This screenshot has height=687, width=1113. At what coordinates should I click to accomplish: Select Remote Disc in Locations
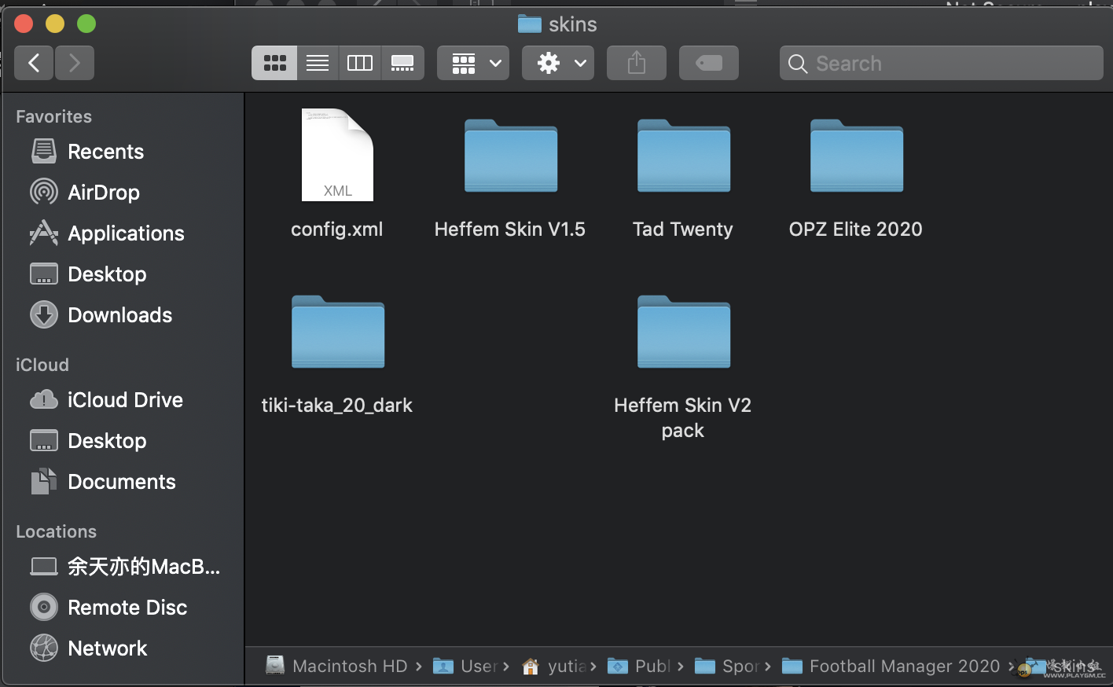click(x=123, y=608)
